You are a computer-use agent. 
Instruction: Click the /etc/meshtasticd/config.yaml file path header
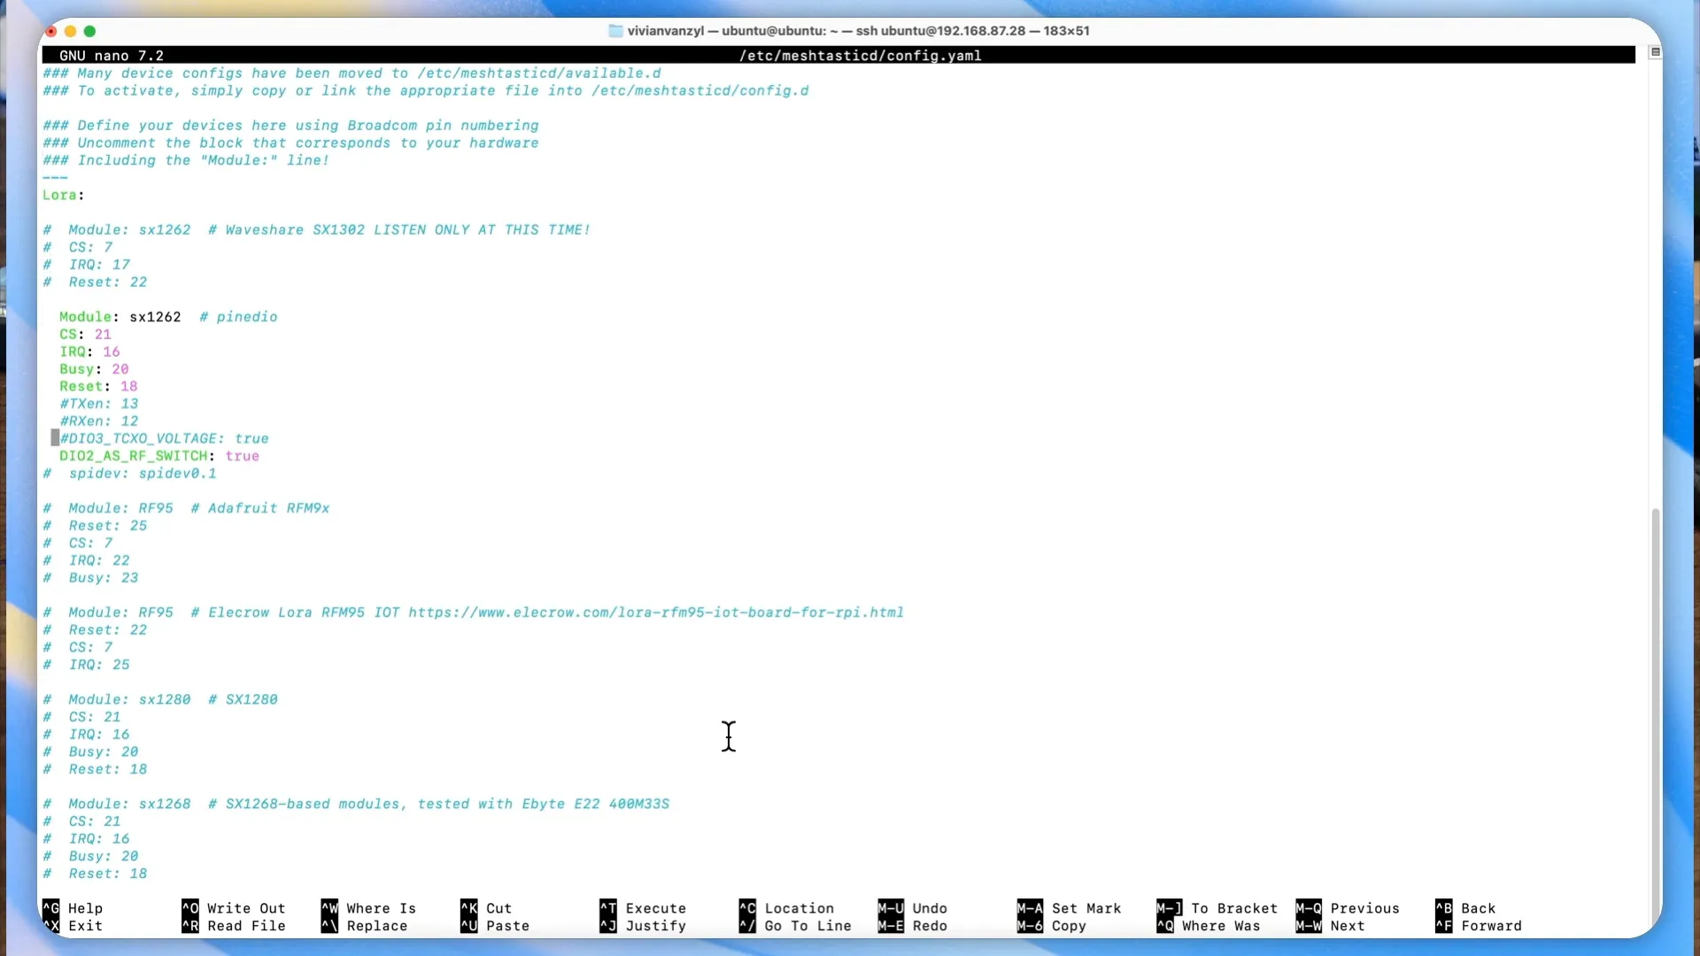pos(861,56)
